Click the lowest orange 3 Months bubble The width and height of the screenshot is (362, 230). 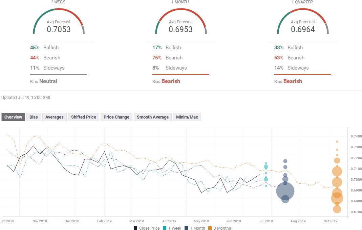coord(337,209)
